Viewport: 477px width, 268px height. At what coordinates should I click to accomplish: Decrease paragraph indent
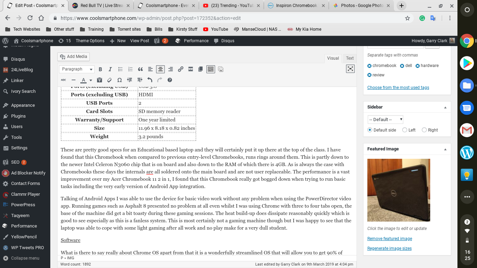[130, 80]
